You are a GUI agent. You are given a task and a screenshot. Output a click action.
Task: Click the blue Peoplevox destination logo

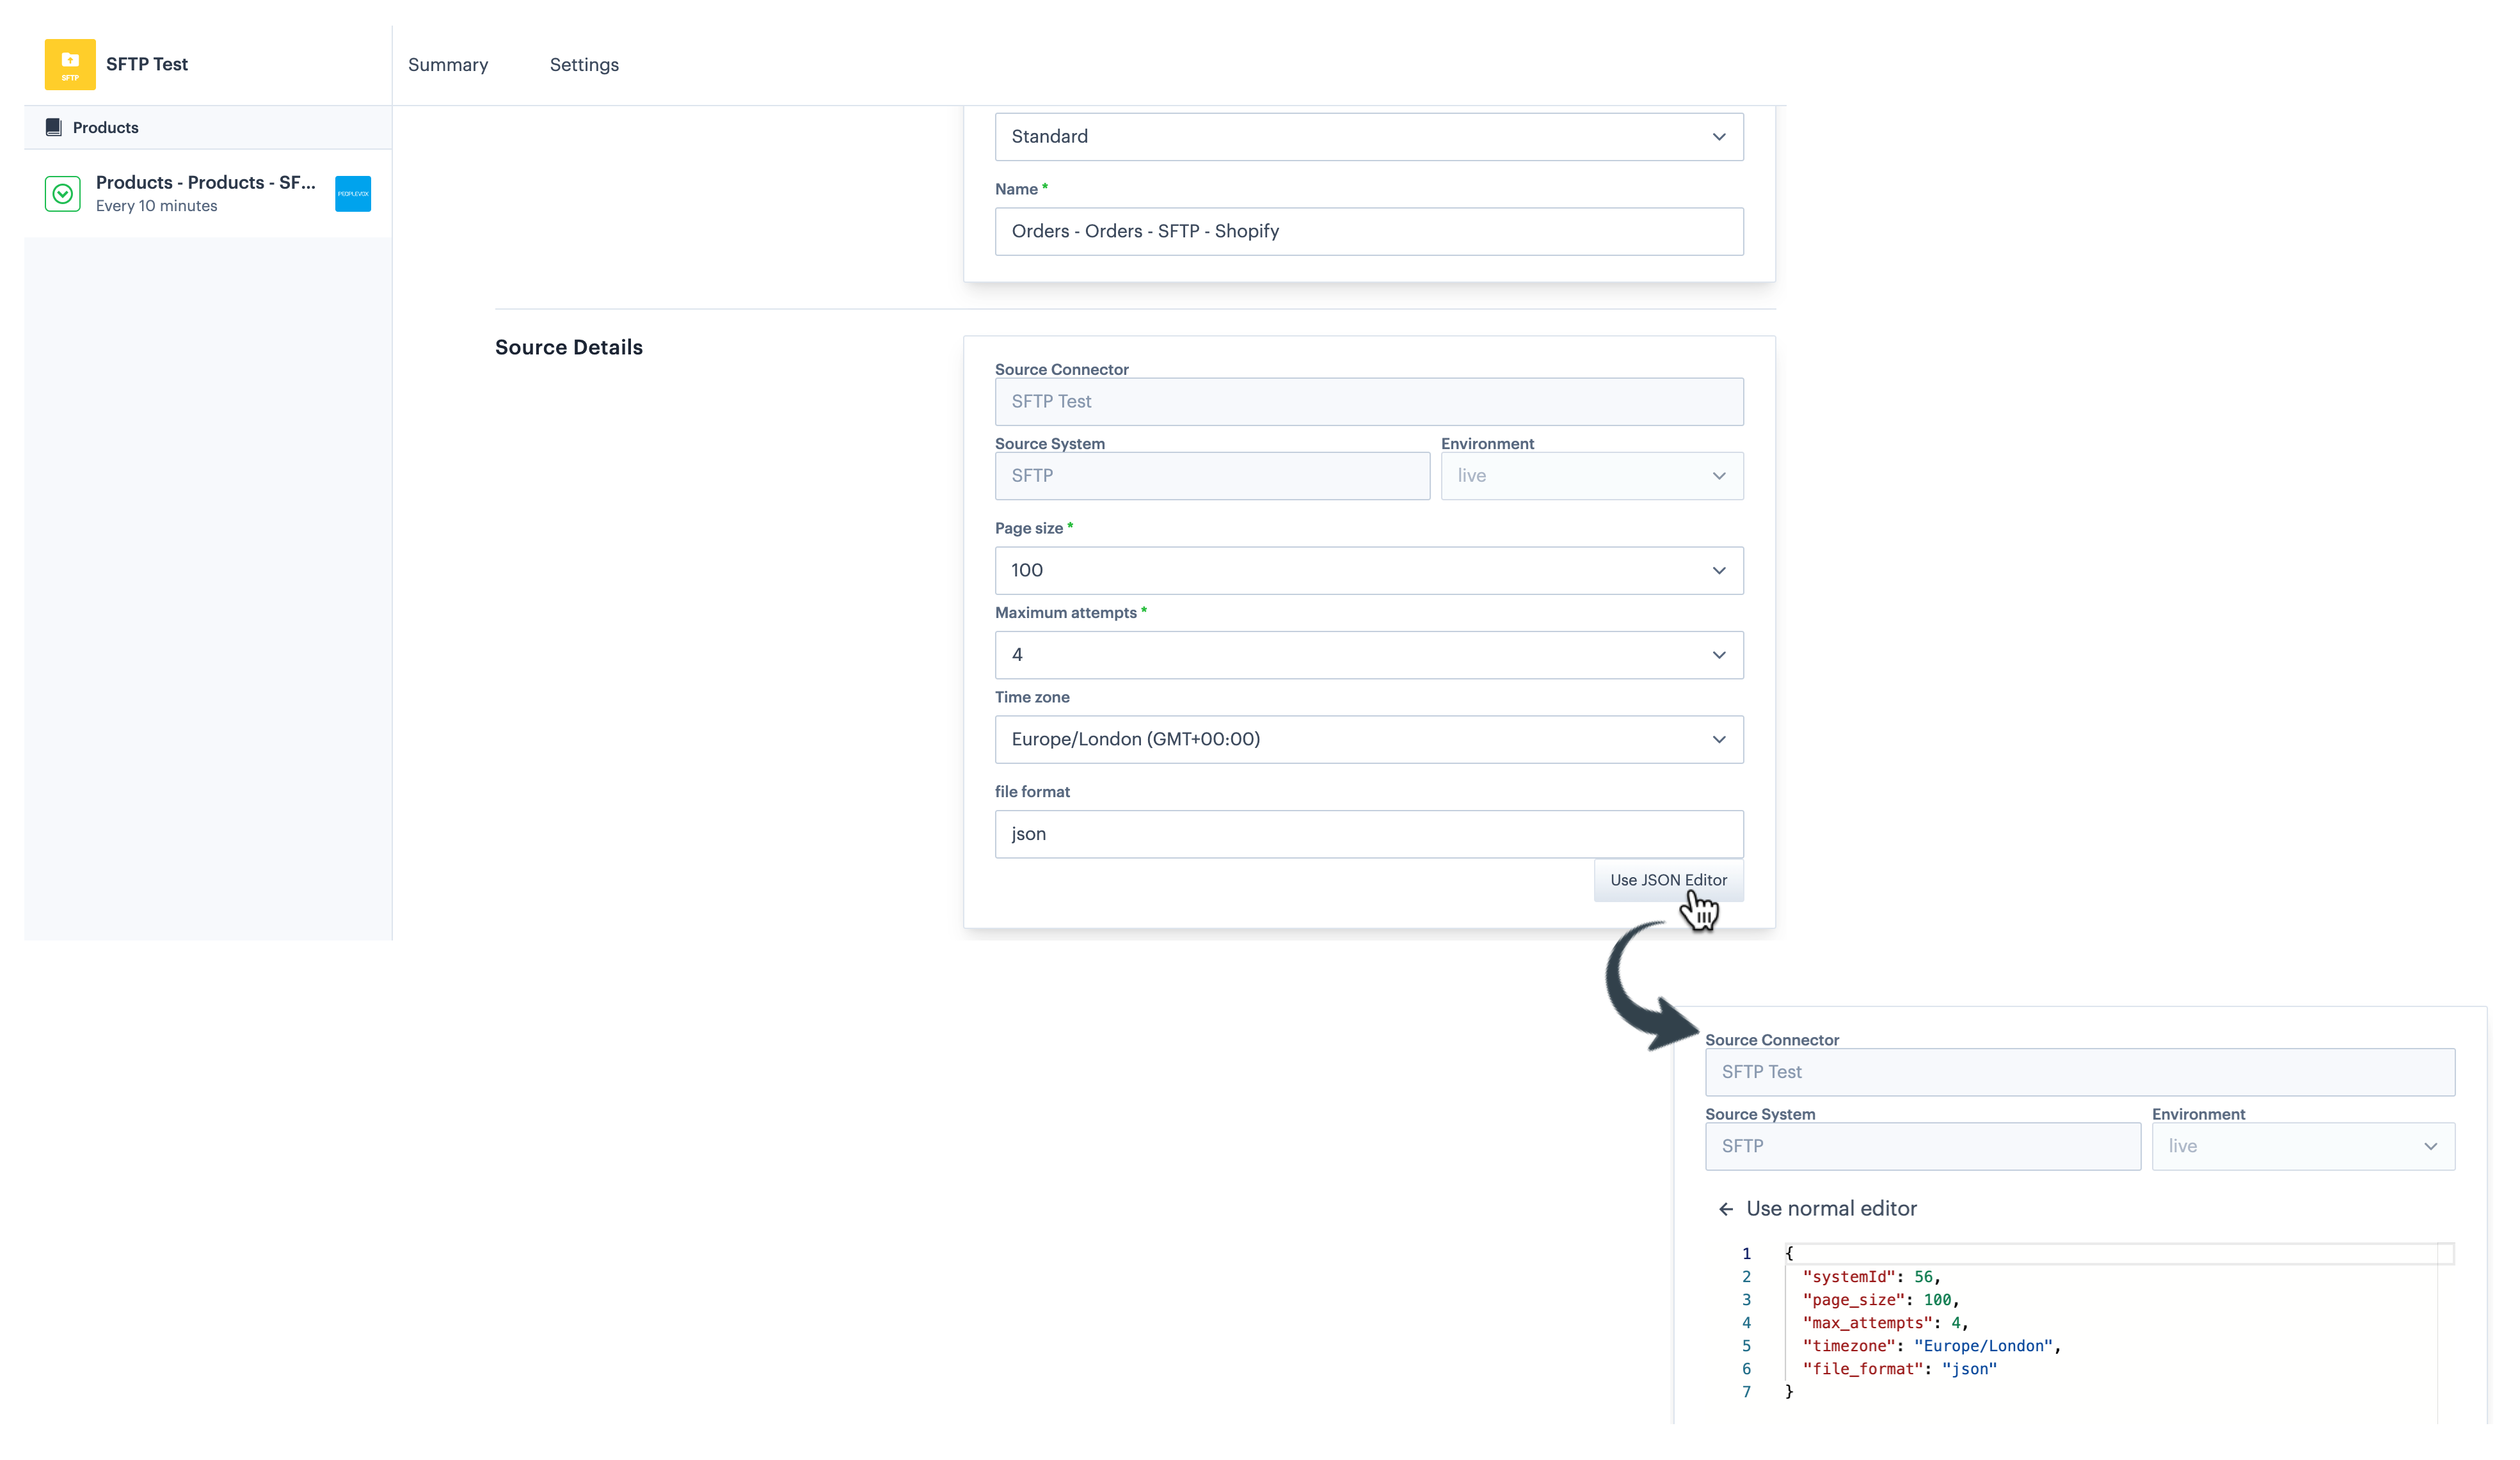pos(353,193)
